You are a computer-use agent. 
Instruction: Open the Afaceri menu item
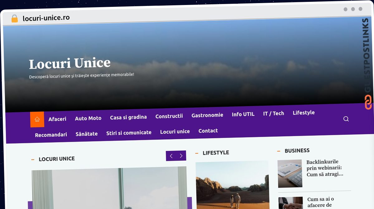[x=57, y=119]
